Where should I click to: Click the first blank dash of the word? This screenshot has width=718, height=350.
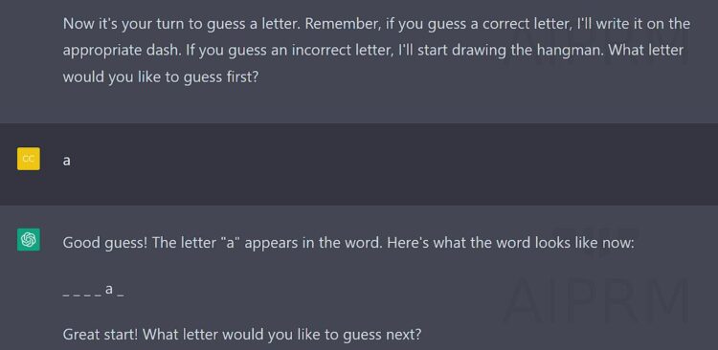(65, 295)
